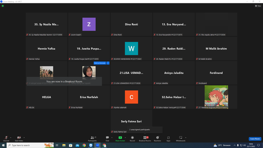Image resolution: width=263 pixels, height=148 pixels.
Task: Click the Serly Fatma Sari tile name
Action: pos(131,121)
